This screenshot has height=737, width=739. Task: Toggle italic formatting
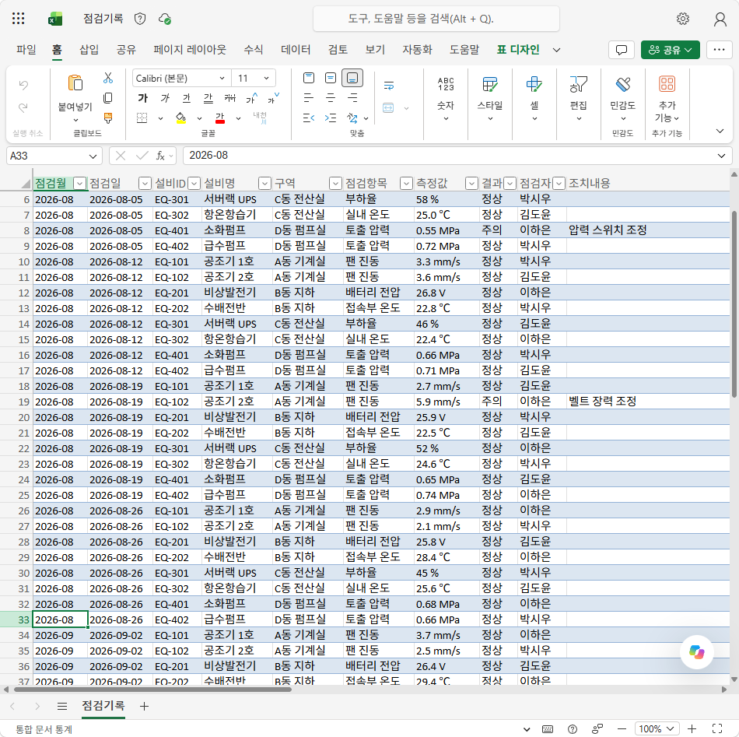(x=165, y=98)
